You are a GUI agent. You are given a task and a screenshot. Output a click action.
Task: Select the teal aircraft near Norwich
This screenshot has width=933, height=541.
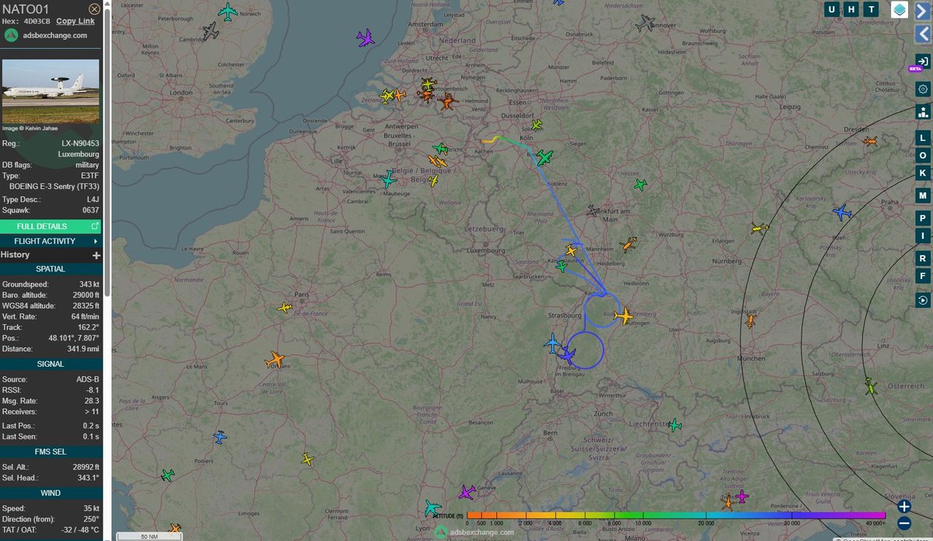coord(228,12)
